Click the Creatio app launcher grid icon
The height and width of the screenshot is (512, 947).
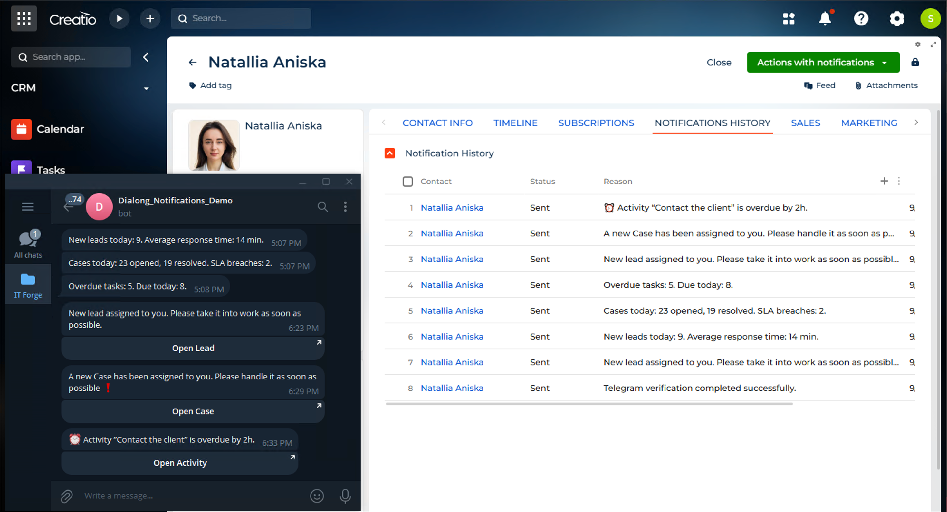(24, 18)
